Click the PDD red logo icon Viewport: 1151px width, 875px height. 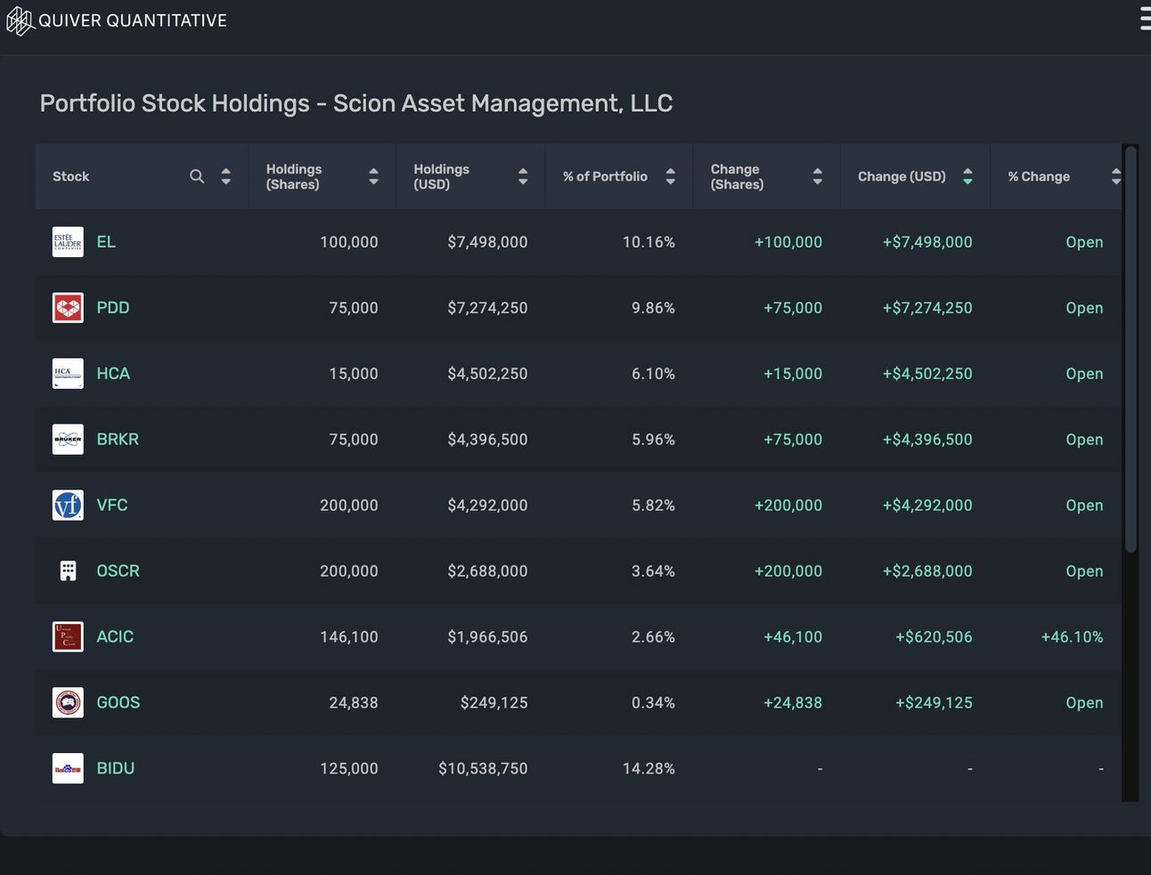(x=68, y=308)
